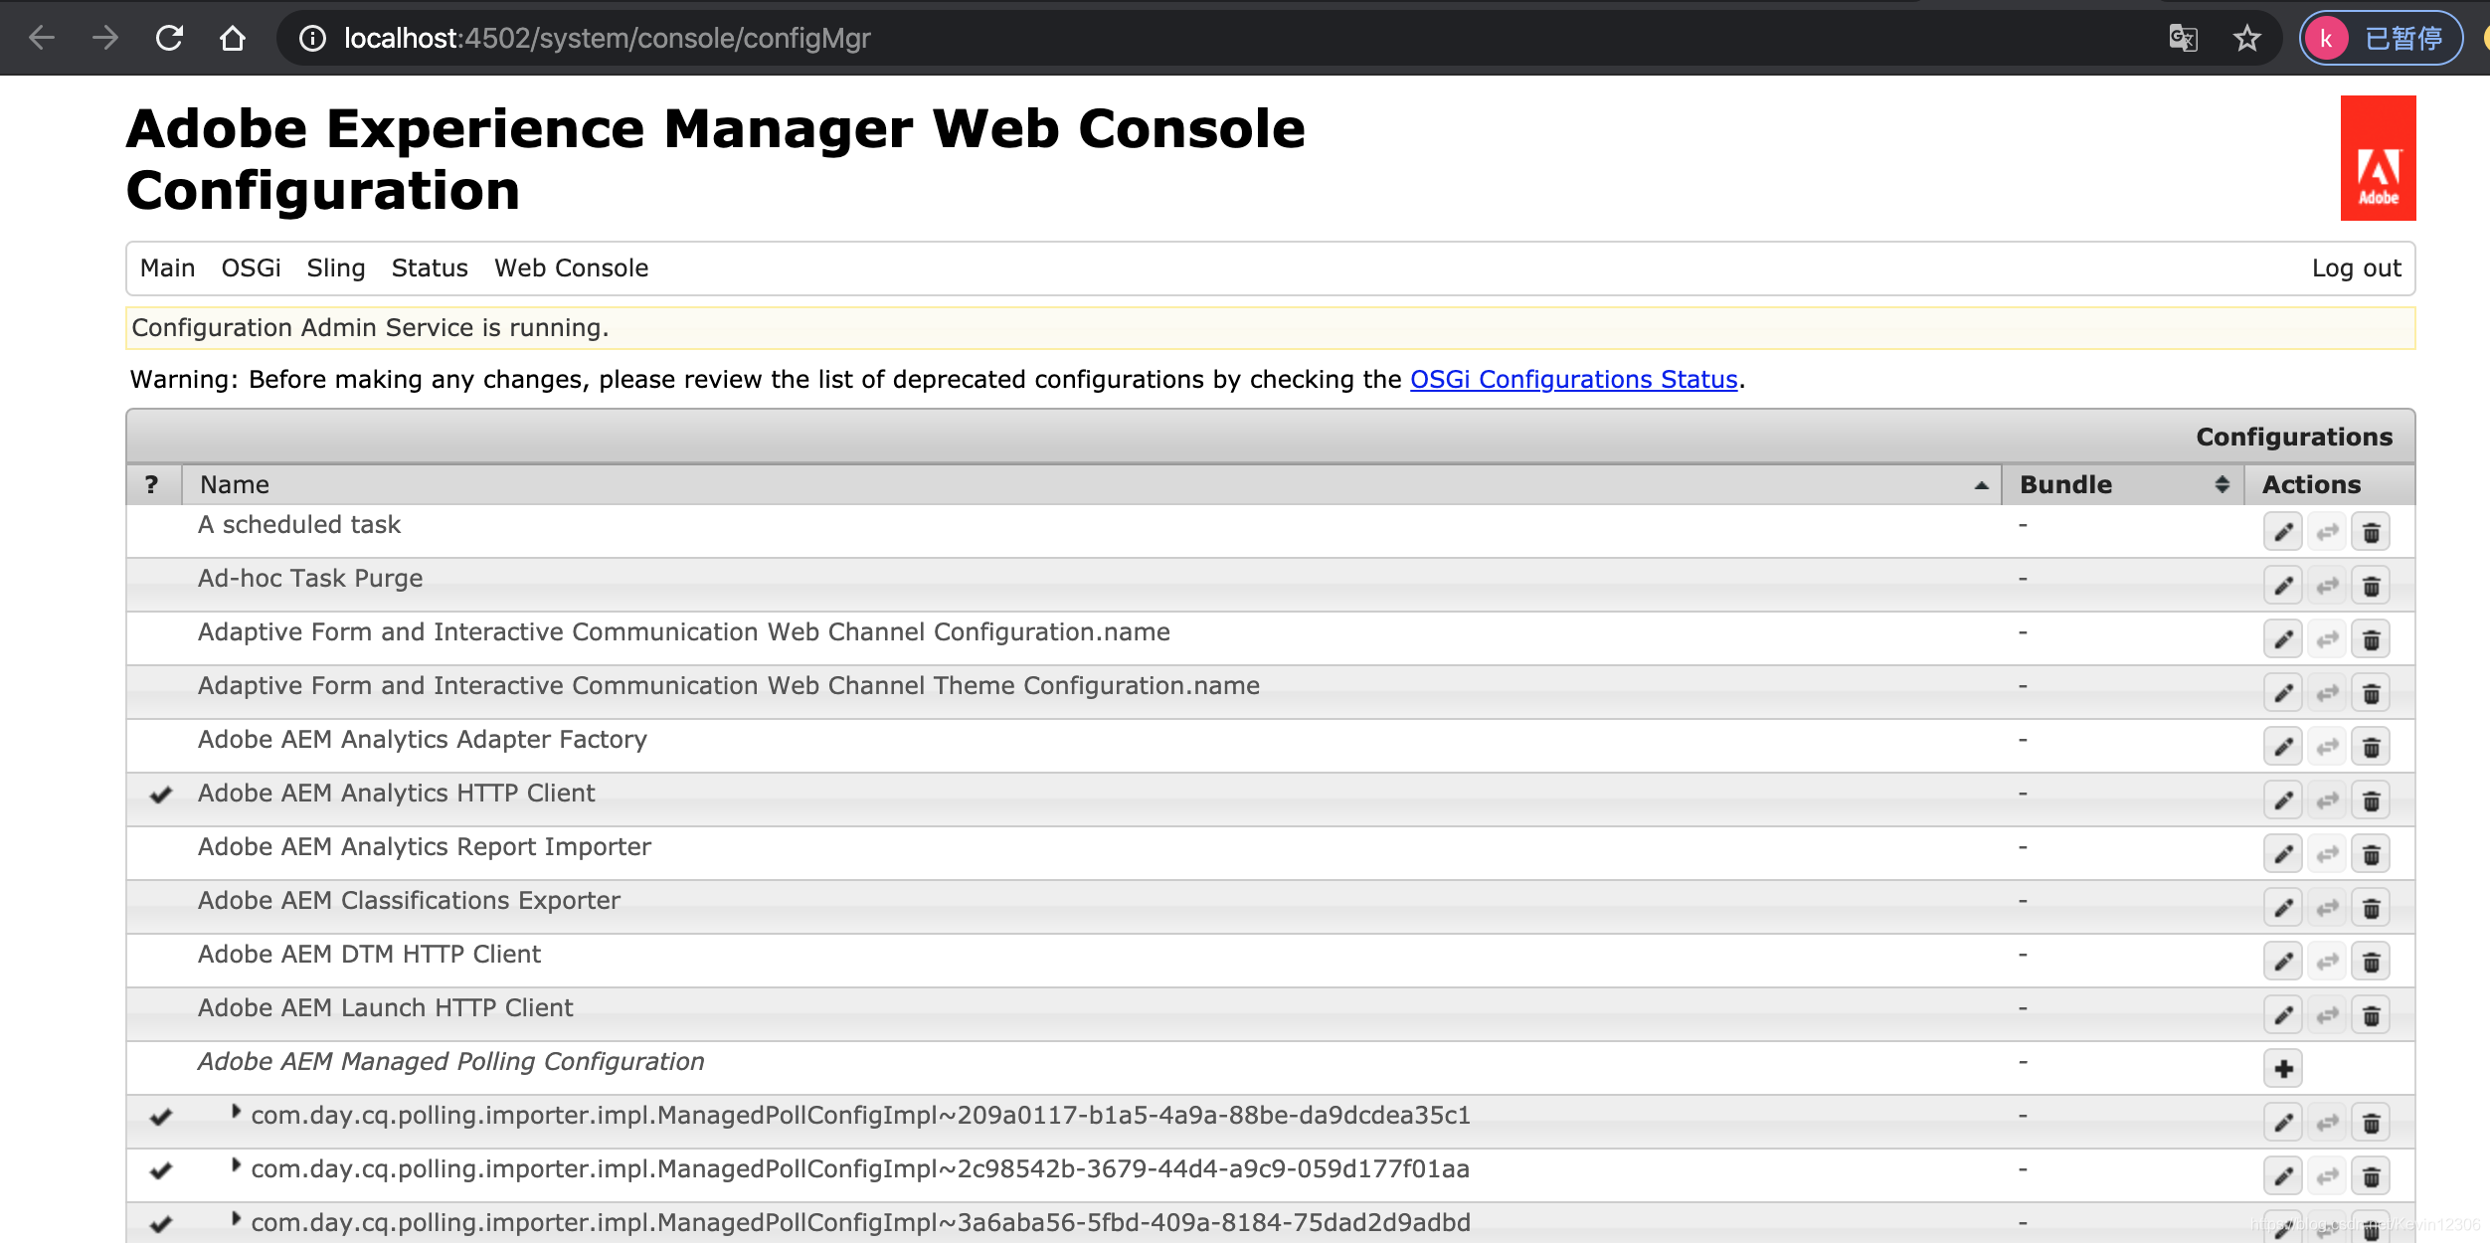This screenshot has width=2490, height=1243.
Task: Edit Adobe AEM Classifications Exporter
Action: [x=2283, y=908]
